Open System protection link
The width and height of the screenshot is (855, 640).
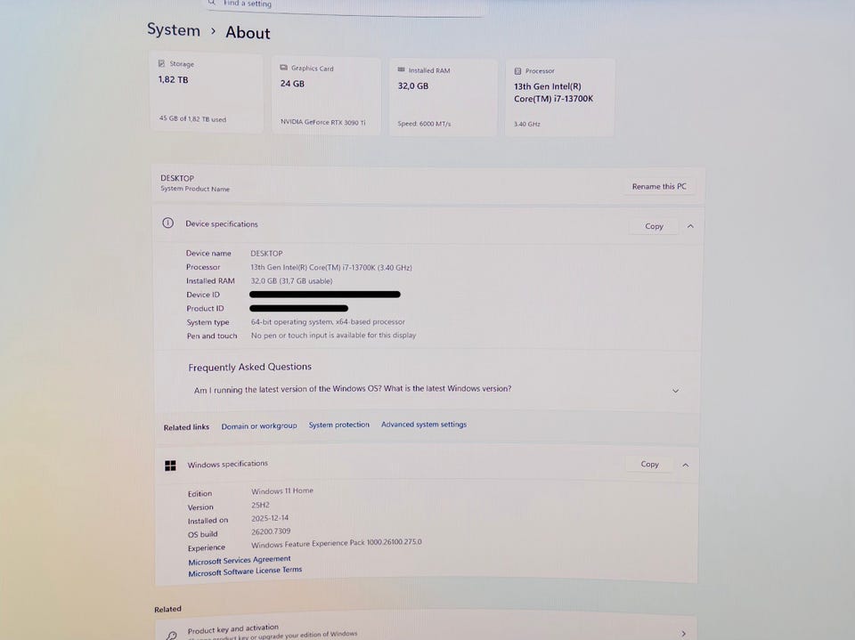pyautogui.click(x=338, y=425)
